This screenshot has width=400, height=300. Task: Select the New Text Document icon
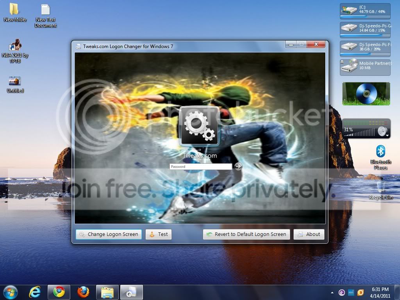pos(45,16)
